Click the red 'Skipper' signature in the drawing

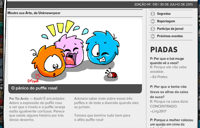pyautogui.click(x=33, y=81)
